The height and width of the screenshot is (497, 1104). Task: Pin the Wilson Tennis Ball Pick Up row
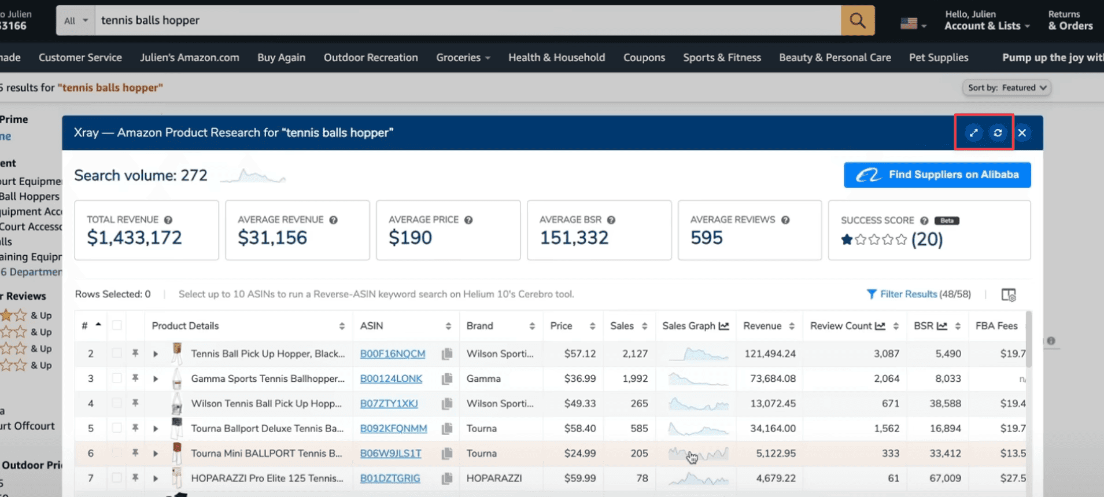pos(135,403)
